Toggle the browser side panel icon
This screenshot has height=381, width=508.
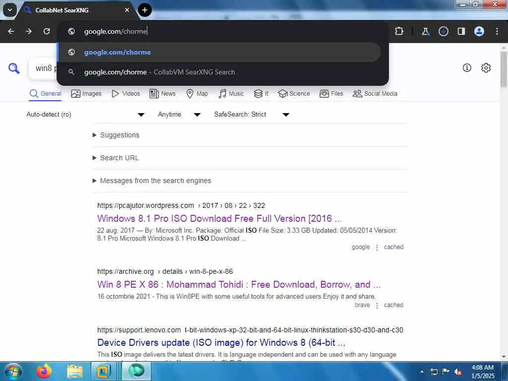(461, 31)
